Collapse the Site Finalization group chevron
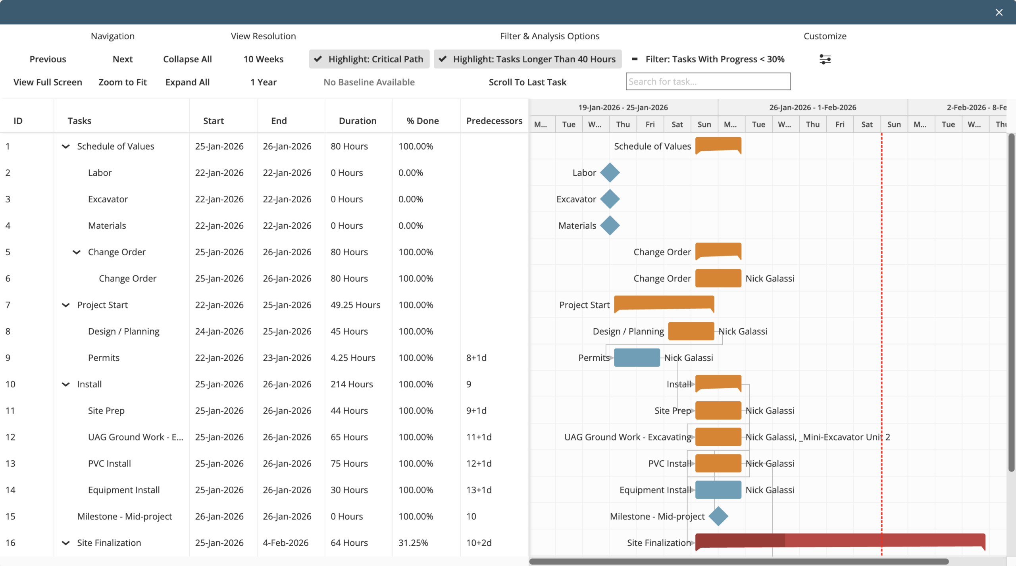 click(x=66, y=543)
